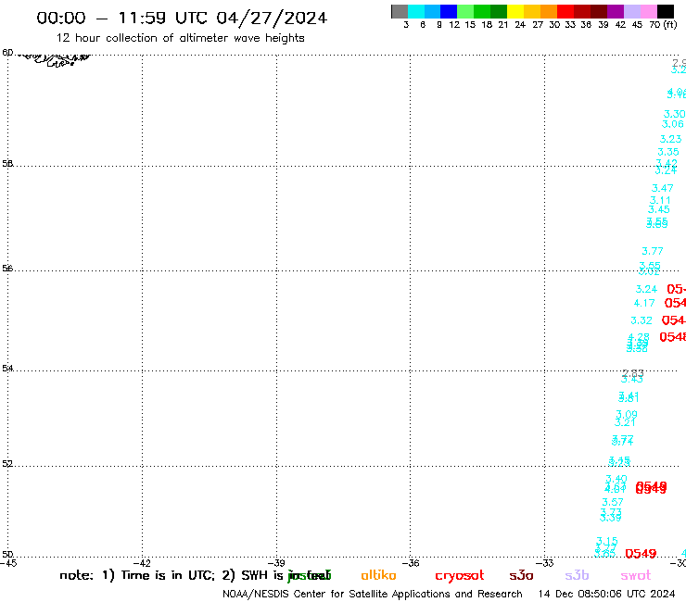Select the pink swatch beside the black swatch
This screenshot has height=602, width=686.
point(649,11)
